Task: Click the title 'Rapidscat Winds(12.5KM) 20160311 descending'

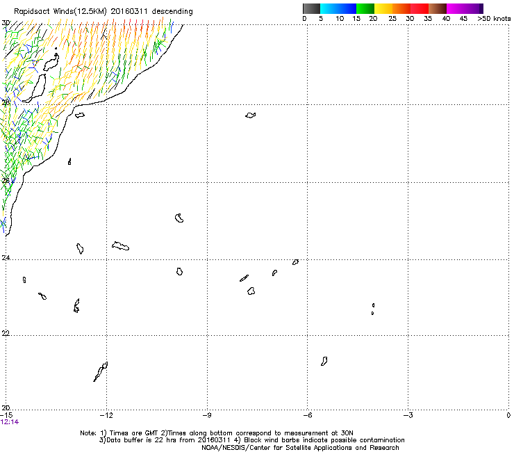Action: tap(103, 12)
